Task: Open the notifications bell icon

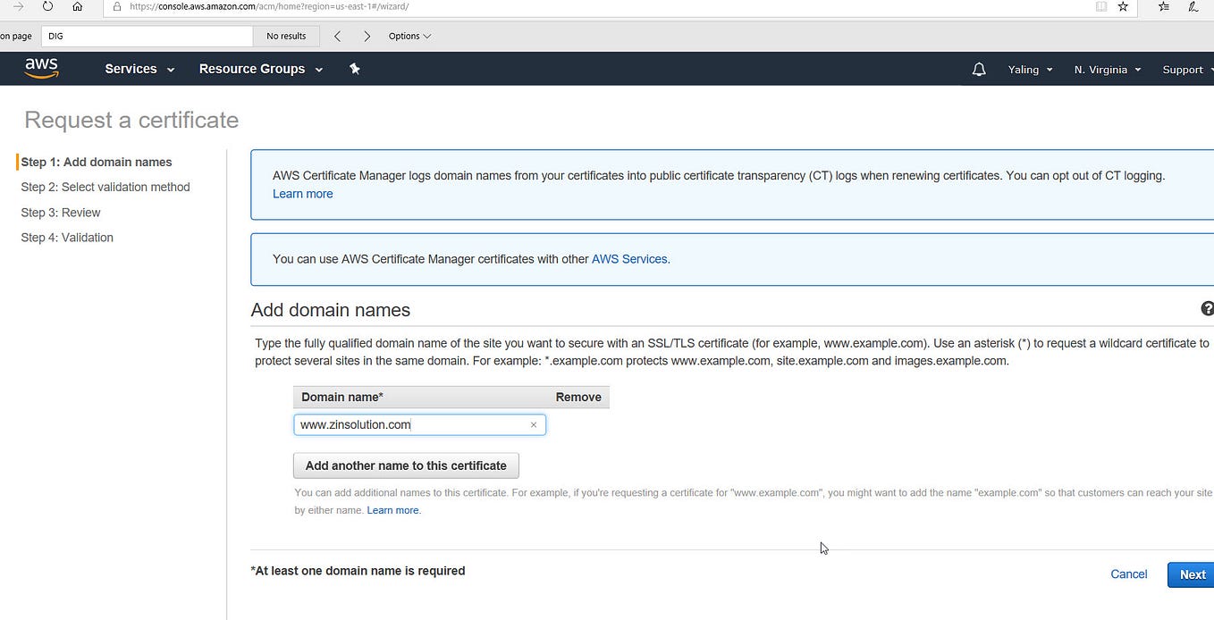Action: coord(978,69)
